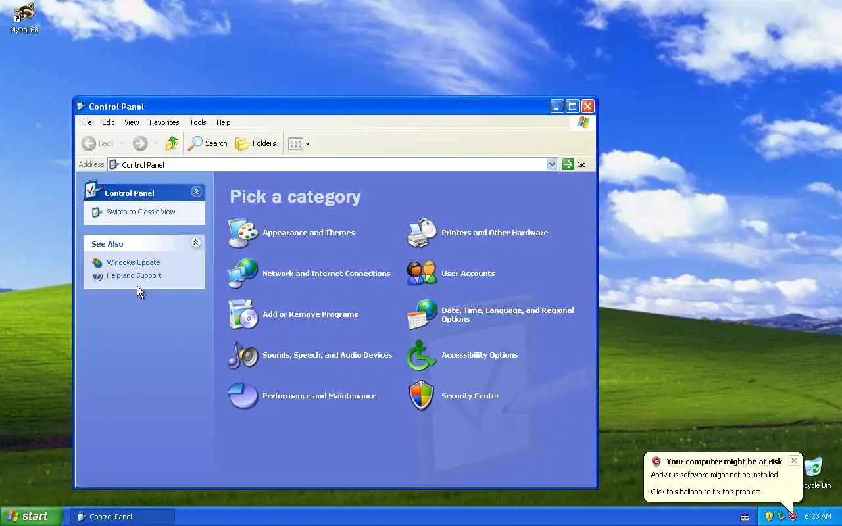
Task: Click the Control Panel window title icon
Action: point(82,107)
